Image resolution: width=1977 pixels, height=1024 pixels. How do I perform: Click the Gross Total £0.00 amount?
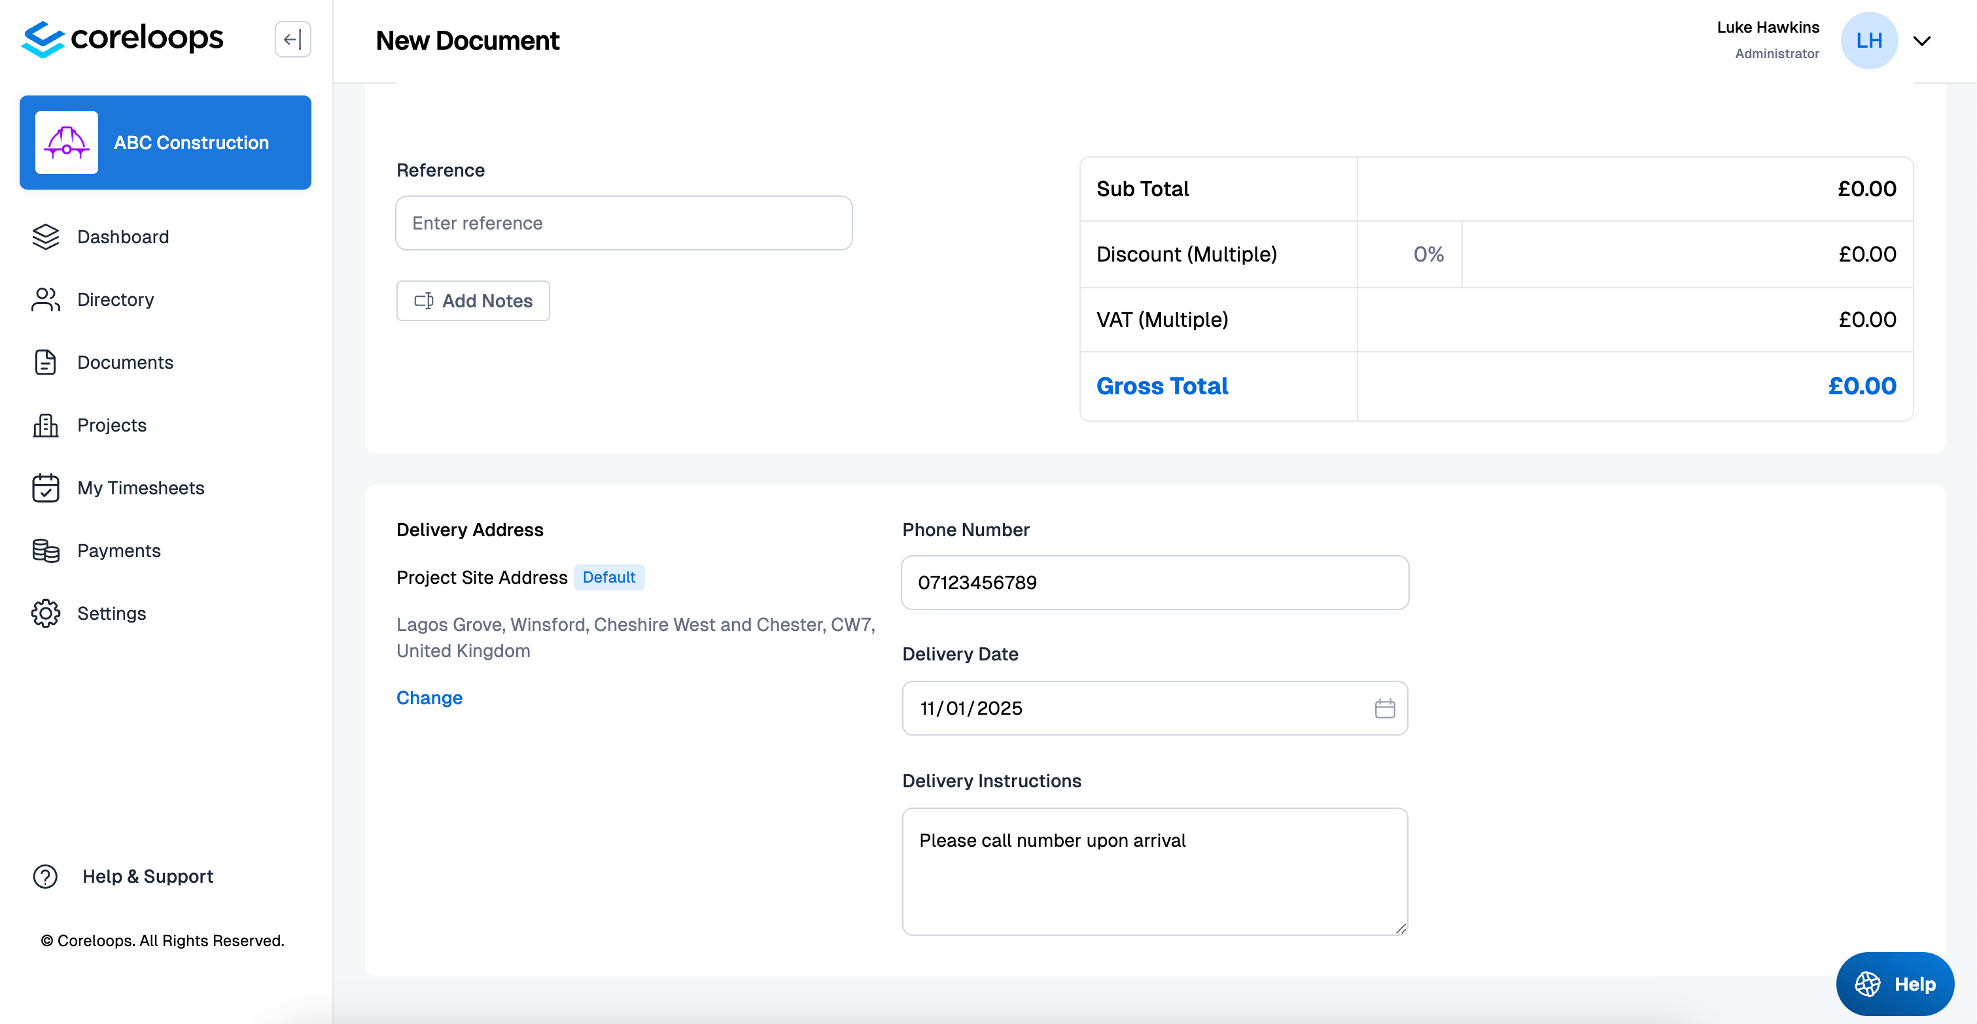pyautogui.click(x=1862, y=386)
